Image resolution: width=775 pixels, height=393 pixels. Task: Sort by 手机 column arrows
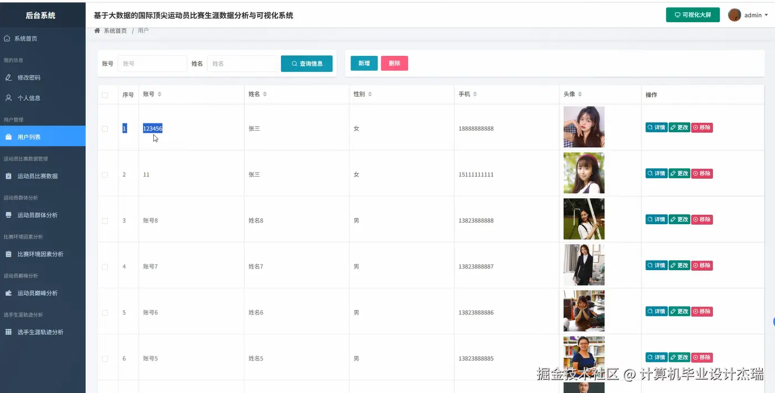click(475, 95)
